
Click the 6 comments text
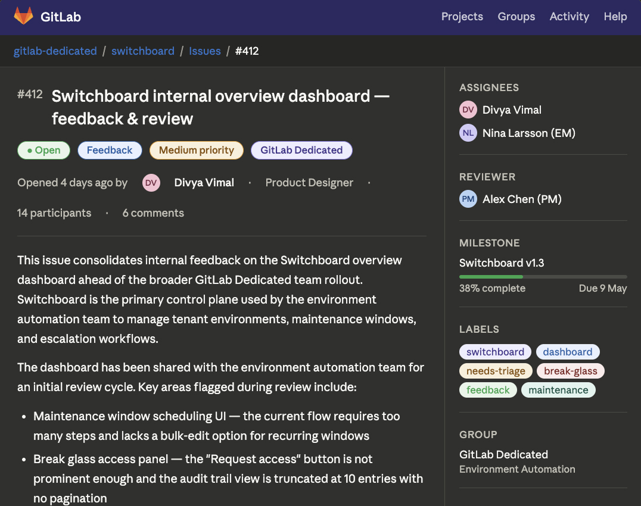click(153, 213)
